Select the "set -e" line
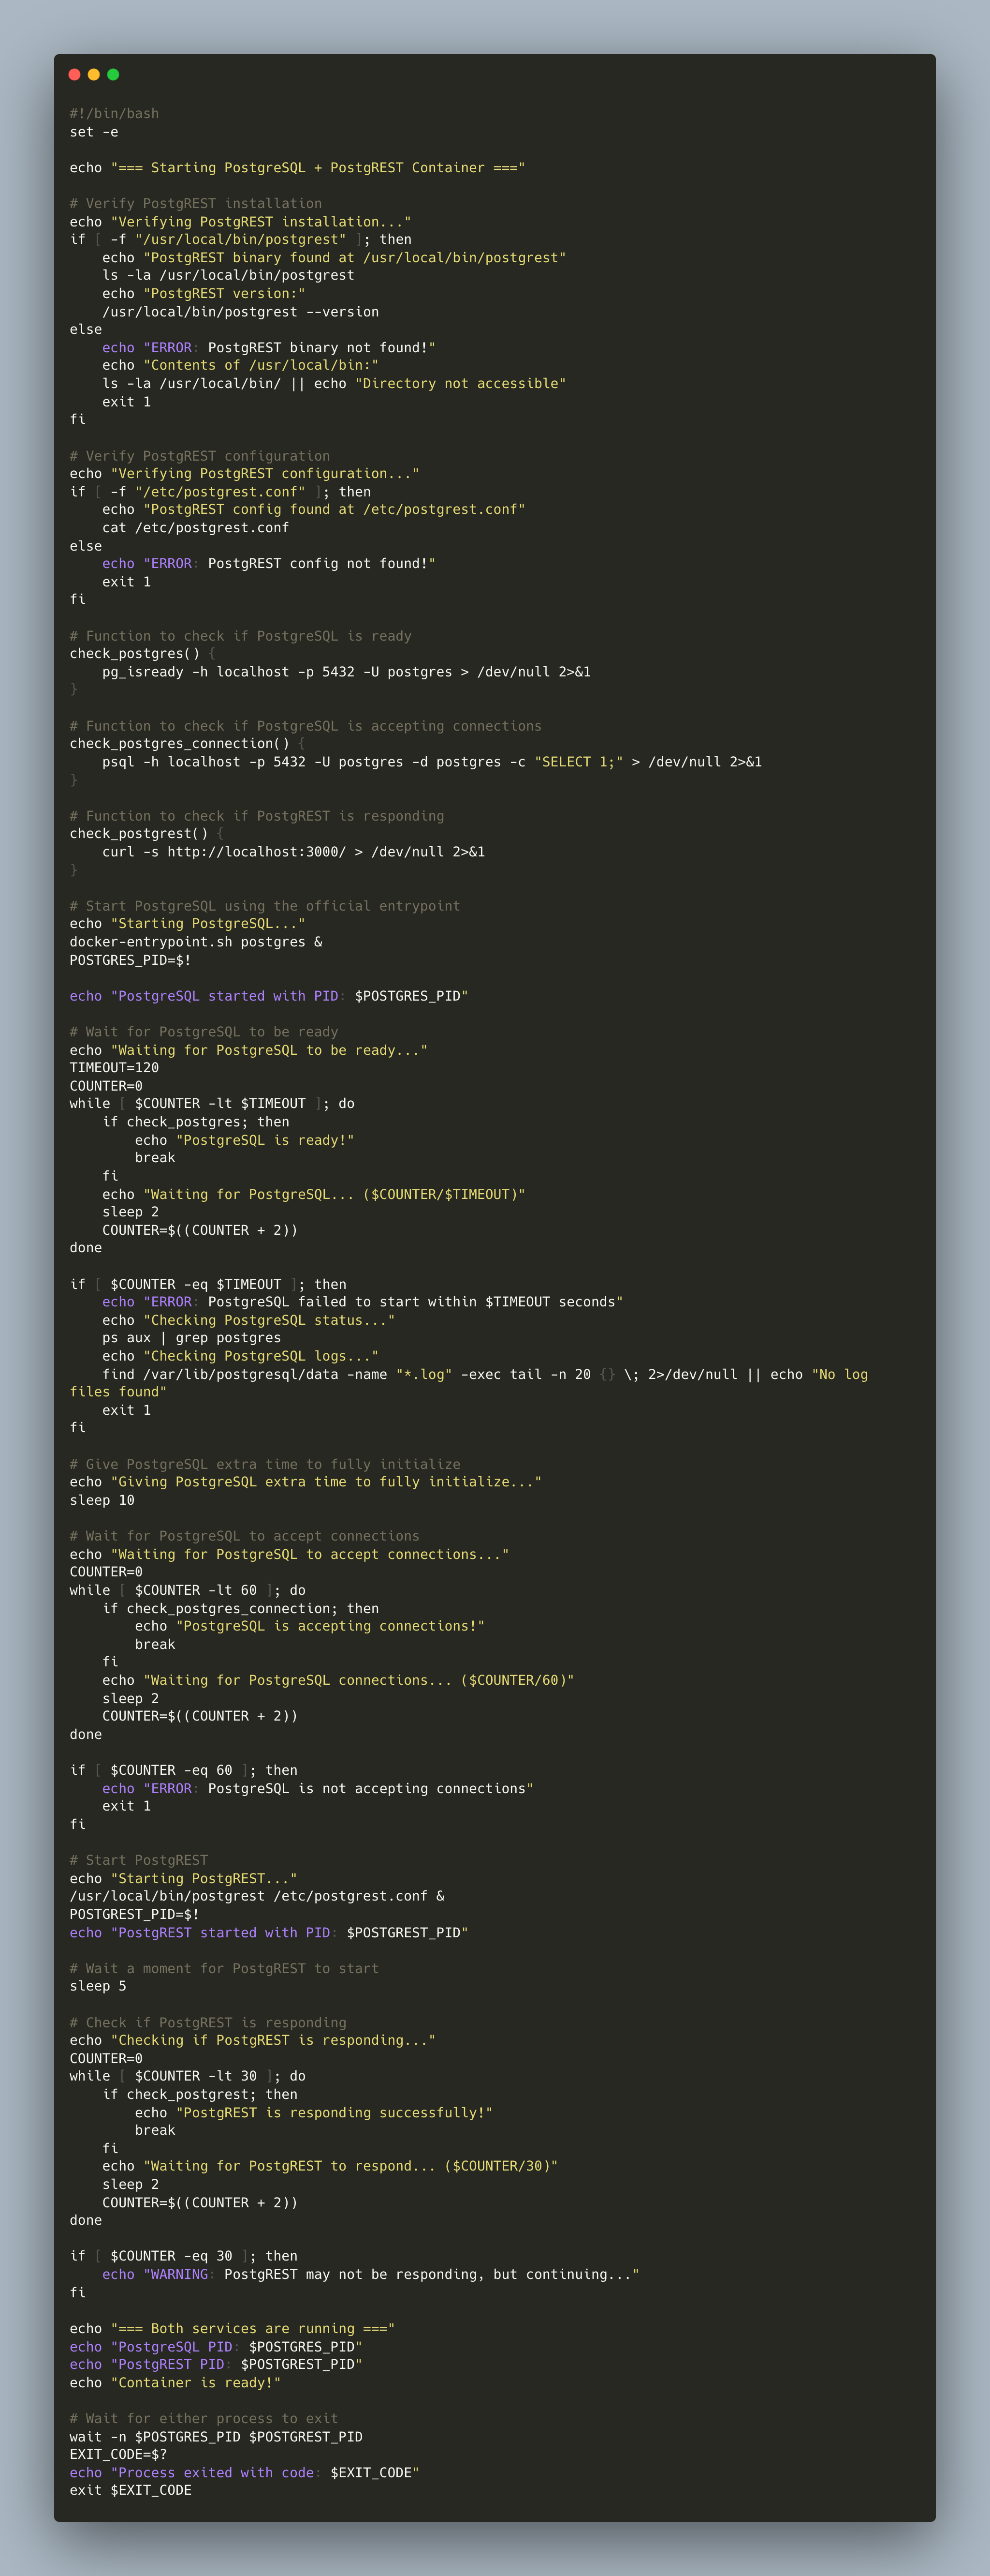990x2576 pixels. pos(94,132)
